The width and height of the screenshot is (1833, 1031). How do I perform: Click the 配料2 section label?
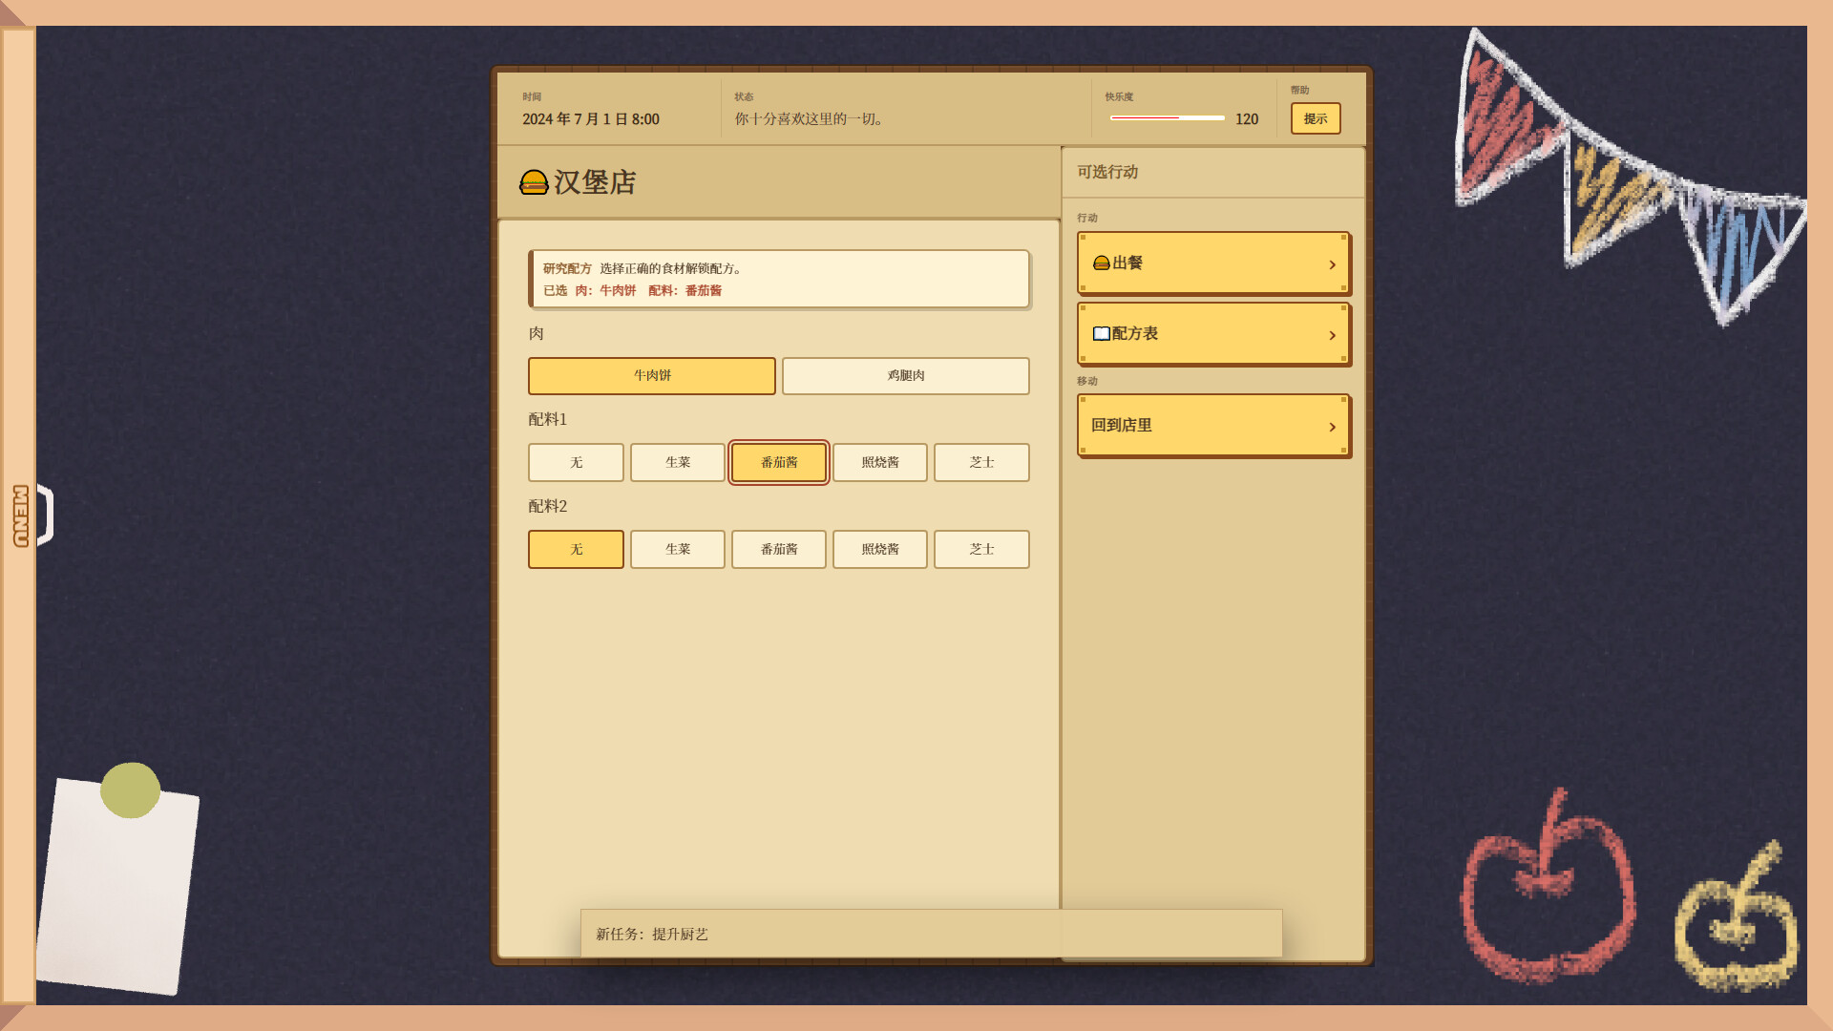point(547,506)
